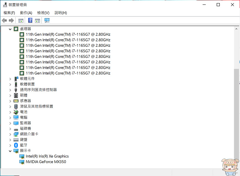Expand the 電池 node
This screenshot has width=240, height=176.
(10, 112)
